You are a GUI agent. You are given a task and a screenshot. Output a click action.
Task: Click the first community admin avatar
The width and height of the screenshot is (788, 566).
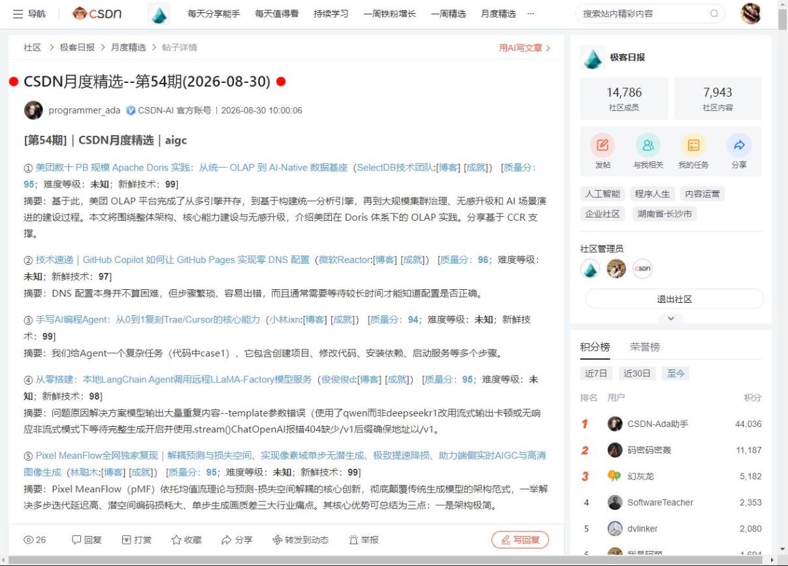[590, 269]
